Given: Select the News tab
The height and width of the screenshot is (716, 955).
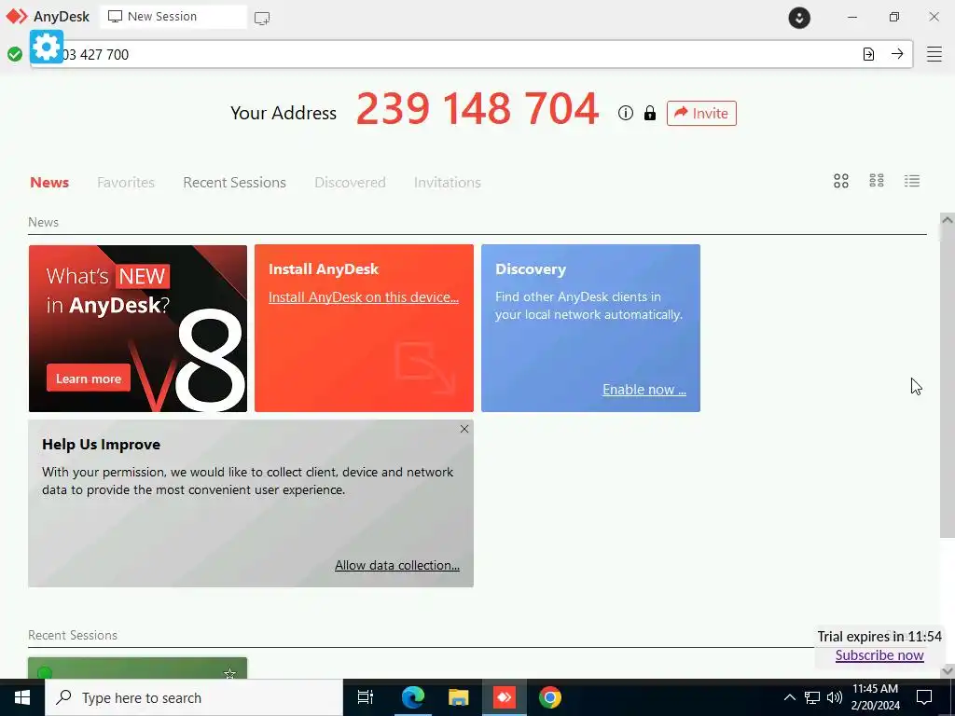Looking at the screenshot, I should pos(49,182).
